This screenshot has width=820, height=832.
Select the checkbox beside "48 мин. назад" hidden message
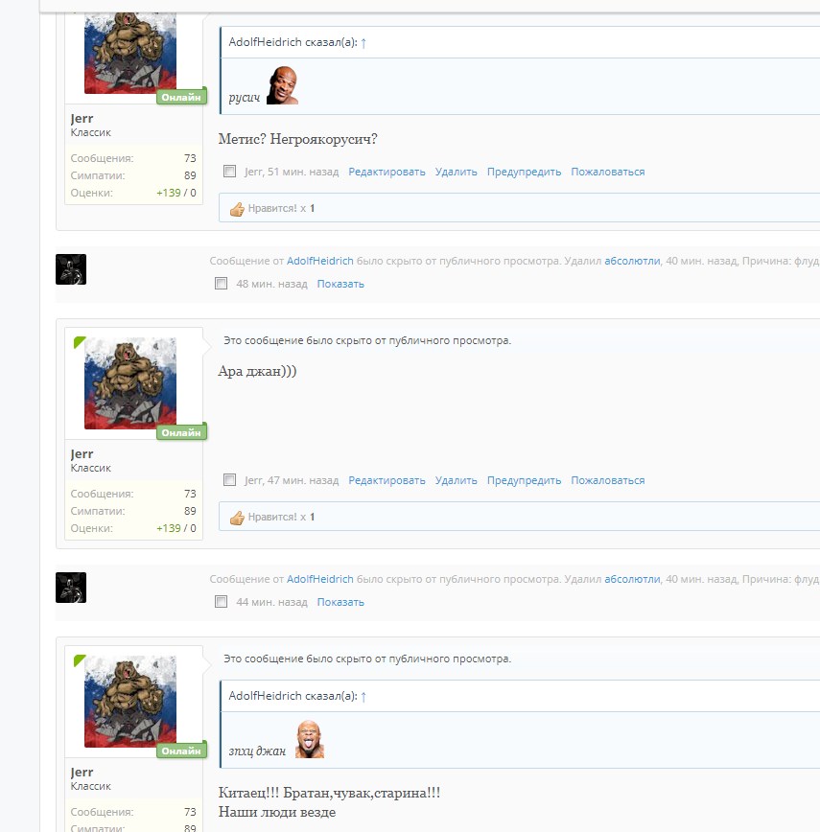point(222,284)
